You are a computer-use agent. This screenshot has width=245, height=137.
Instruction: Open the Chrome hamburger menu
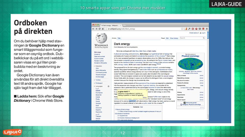(207, 29)
